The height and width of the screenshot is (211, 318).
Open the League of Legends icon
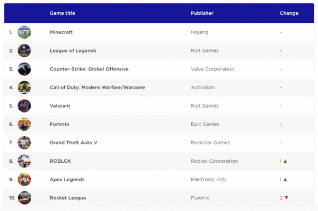(24, 50)
